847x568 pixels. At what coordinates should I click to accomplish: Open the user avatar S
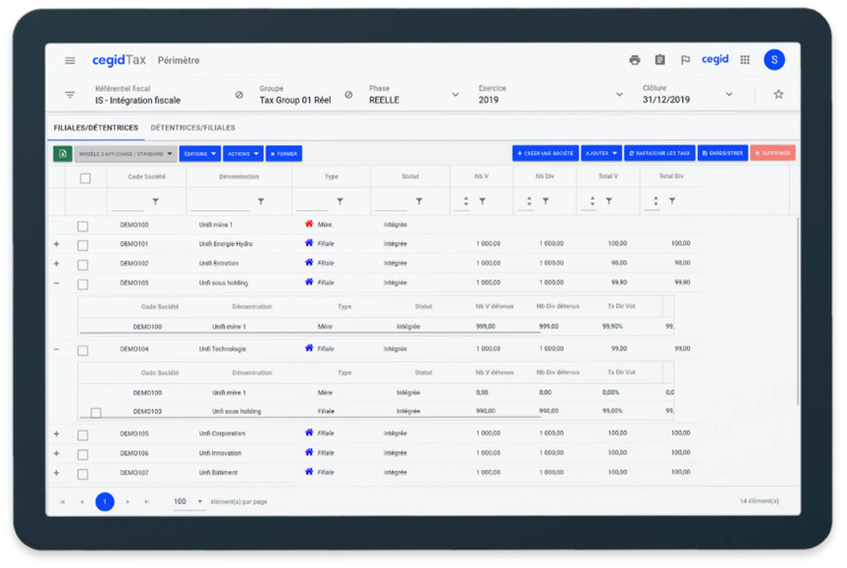pyautogui.click(x=775, y=60)
